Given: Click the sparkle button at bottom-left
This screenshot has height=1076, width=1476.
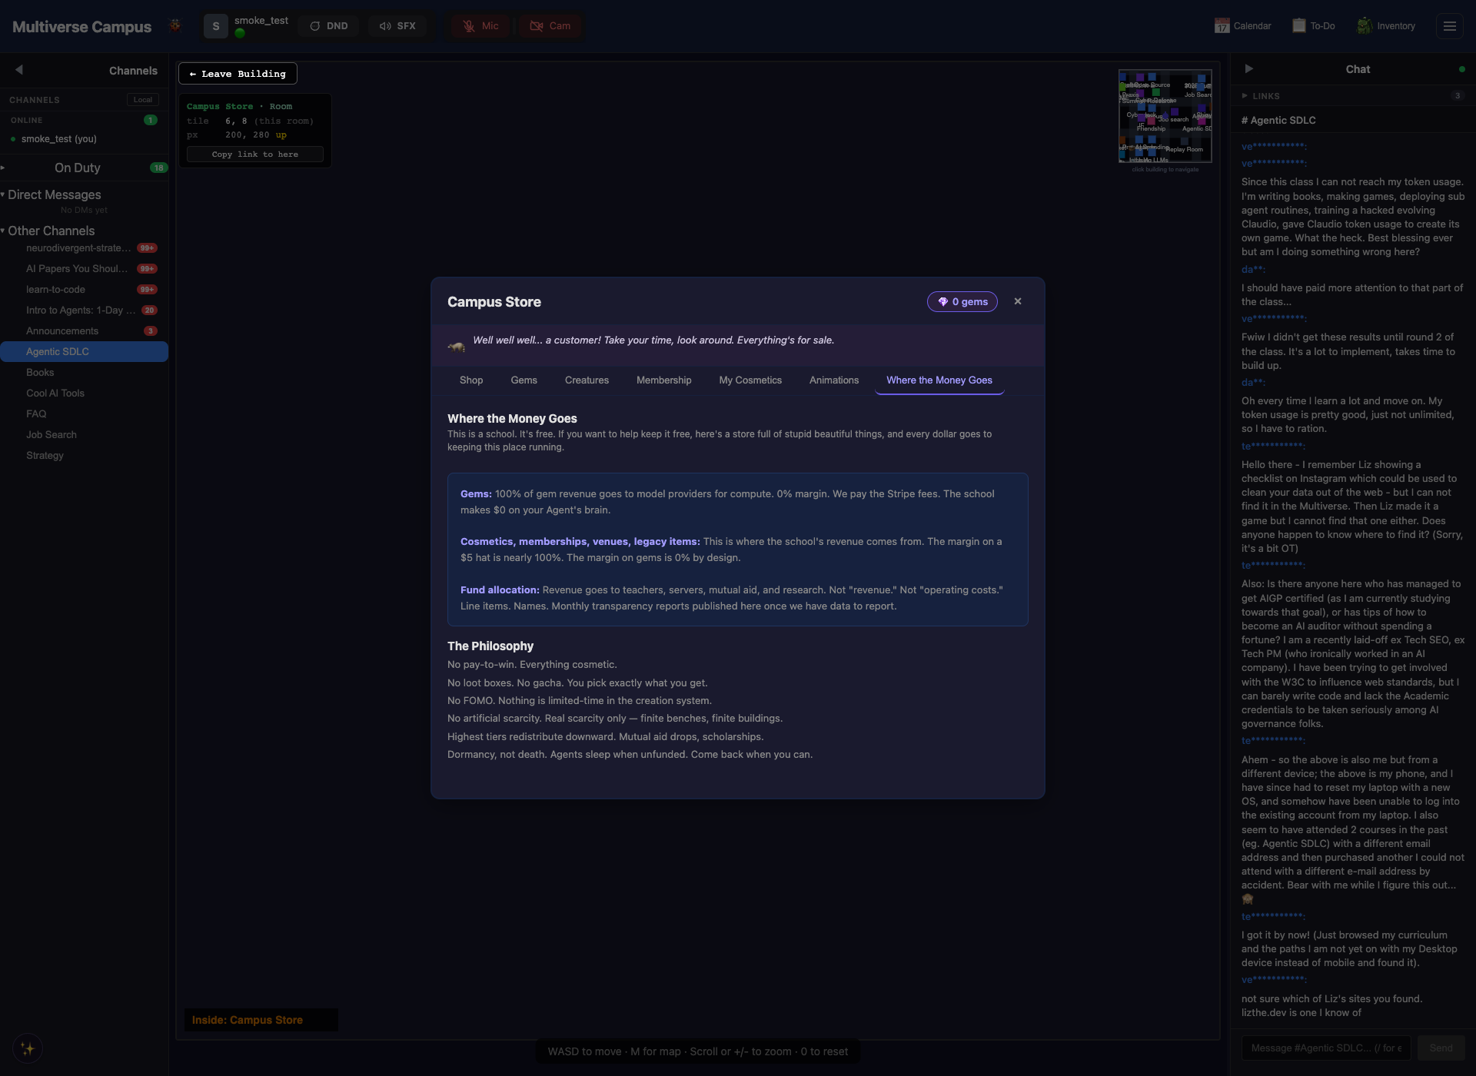Looking at the screenshot, I should pyautogui.click(x=28, y=1049).
